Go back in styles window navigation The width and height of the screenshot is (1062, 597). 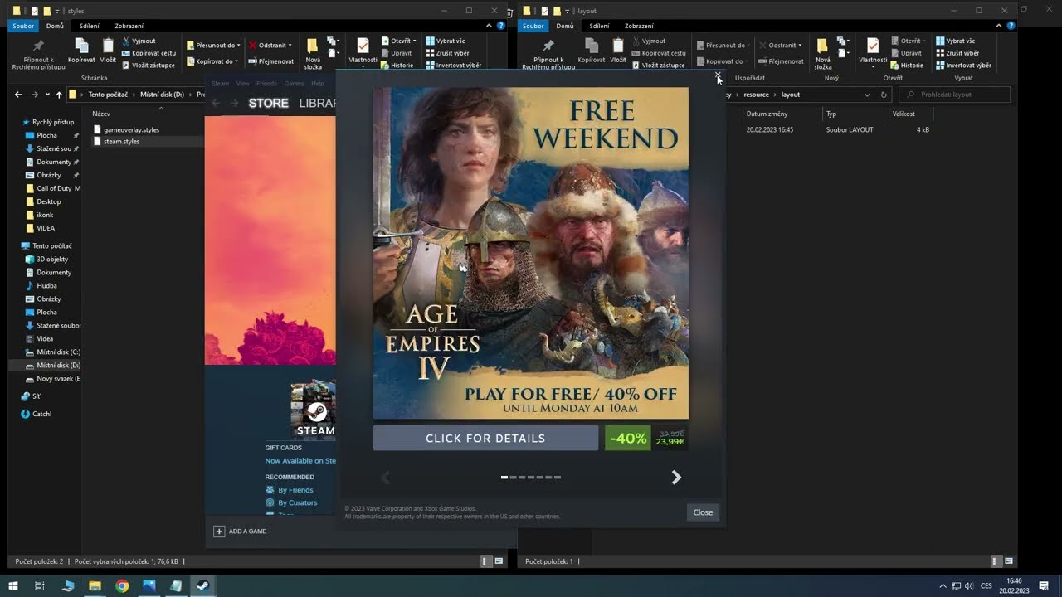18,95
